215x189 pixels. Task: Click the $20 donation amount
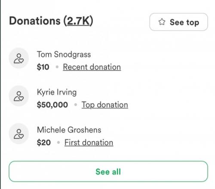point(44,143)
